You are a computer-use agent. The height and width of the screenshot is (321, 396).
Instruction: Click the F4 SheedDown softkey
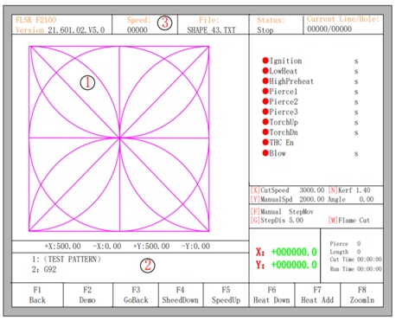[x=181, y=295]
